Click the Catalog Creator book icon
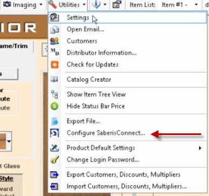This screenshot has height=196, width=209. click(x=55, y=79)
